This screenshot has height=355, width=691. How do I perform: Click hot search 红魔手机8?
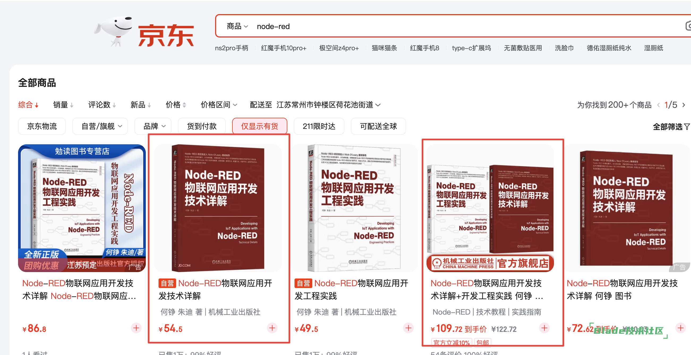click(x=424, y=48)
